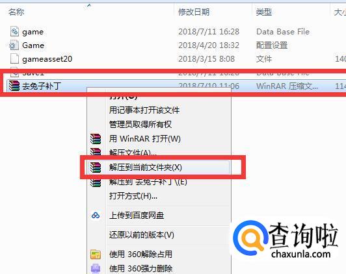Click the 360 icon beside 强力删除
Screen dimensions: 346x274
pos(96,268)
